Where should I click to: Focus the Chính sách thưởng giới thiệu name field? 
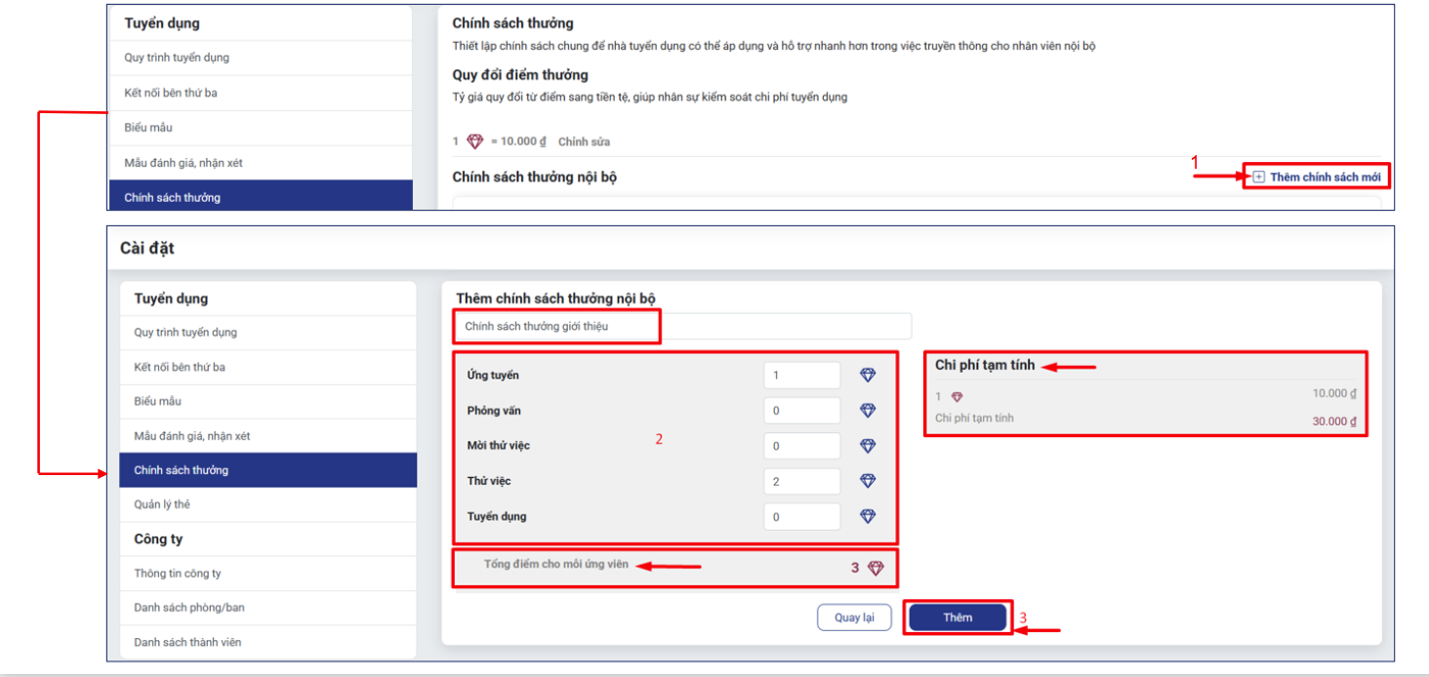(683, 326)
